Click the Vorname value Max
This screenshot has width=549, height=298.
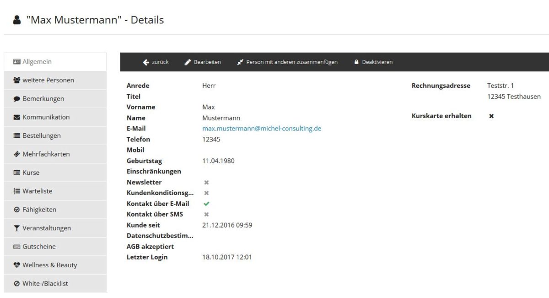(208, 107)
